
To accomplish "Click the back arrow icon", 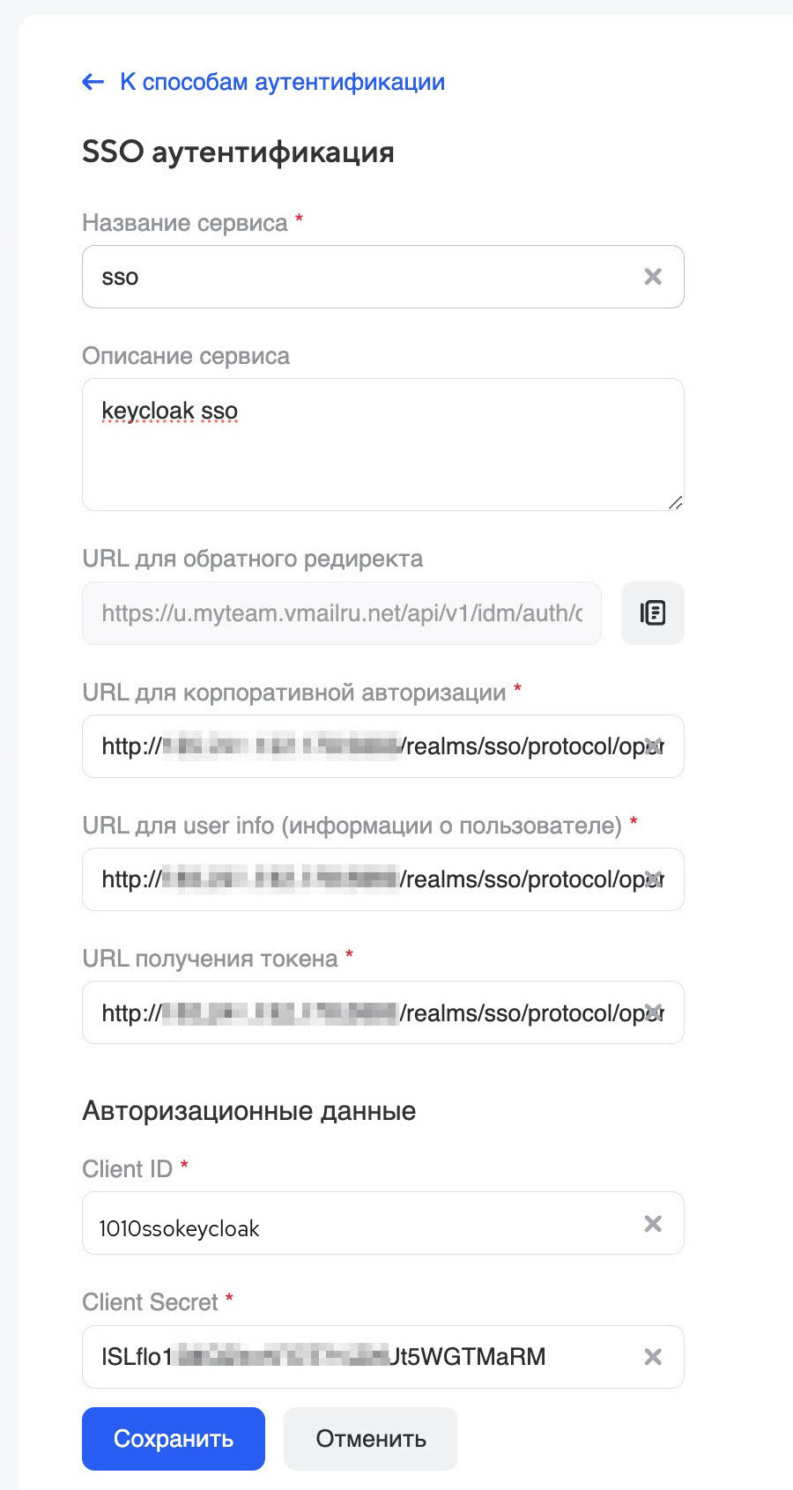I will pyautogui.click(x=93, y=82).
